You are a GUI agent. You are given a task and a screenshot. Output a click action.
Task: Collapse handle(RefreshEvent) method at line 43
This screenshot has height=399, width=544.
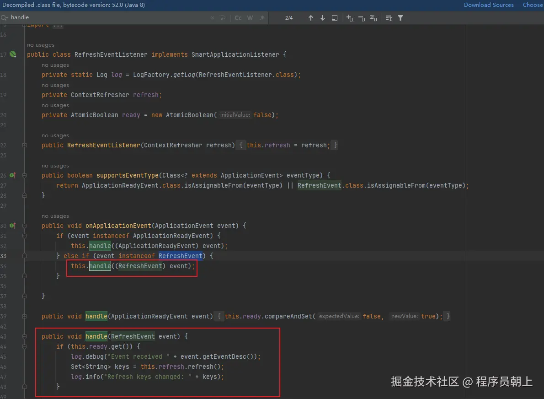(24, 336)
